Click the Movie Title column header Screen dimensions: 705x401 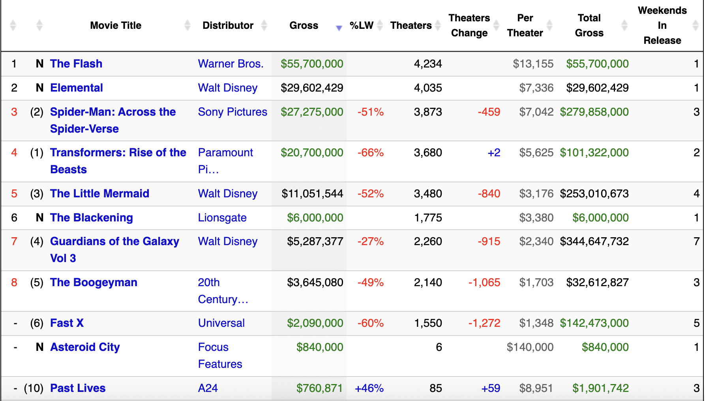point(116,25)
